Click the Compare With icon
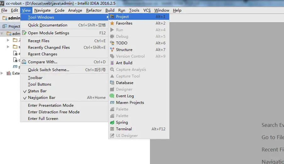The height and width of the screenshot is (164, 284). point(24,62)
